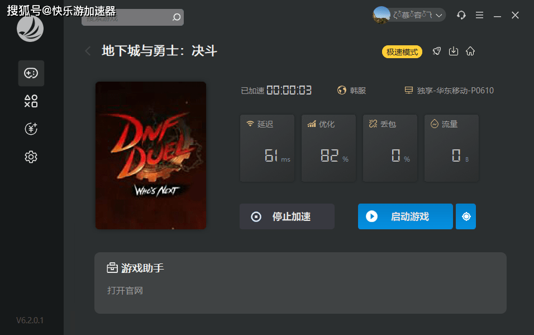
Task: Click the 游戏助手 toolbox icon
Action: click(112, 268)
